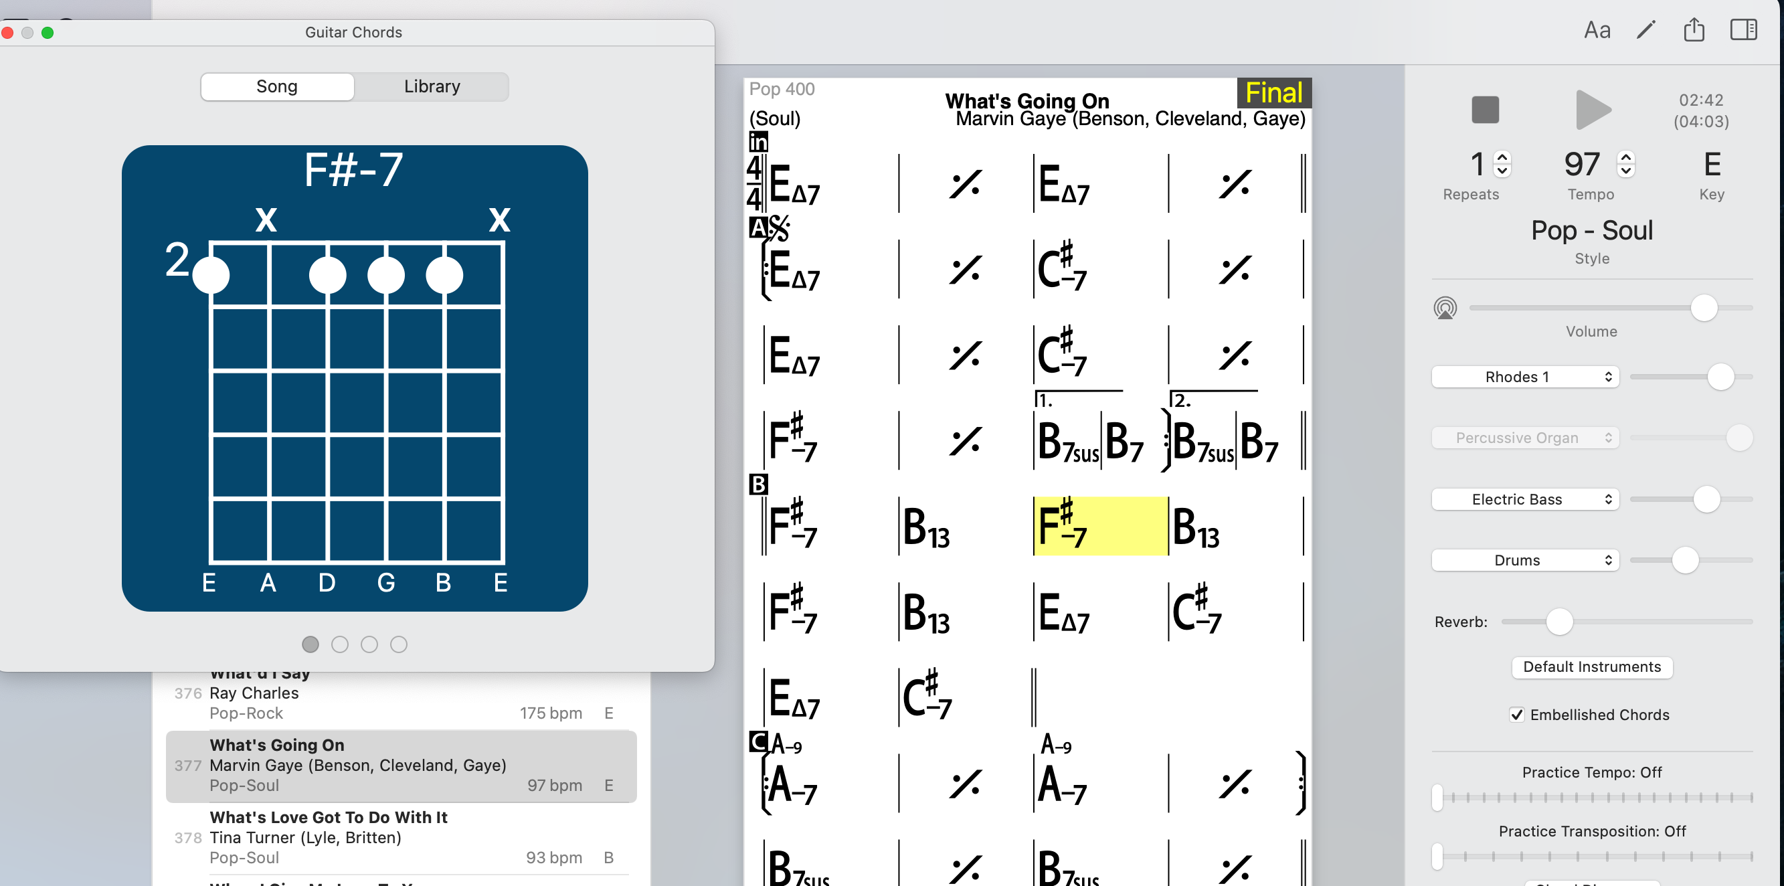Click the section B rehearsal mark
1784x886 pixels.
(758, 484)
